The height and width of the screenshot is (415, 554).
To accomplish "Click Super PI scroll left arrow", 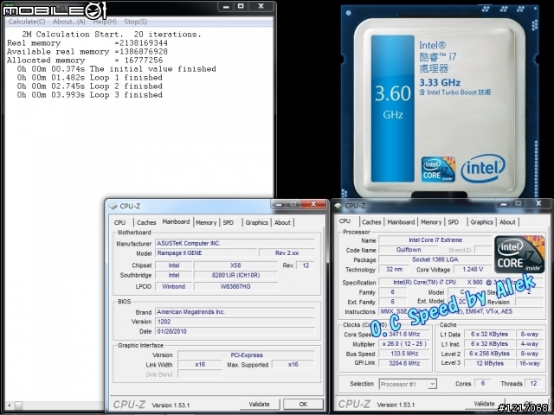I will point(10,405).
